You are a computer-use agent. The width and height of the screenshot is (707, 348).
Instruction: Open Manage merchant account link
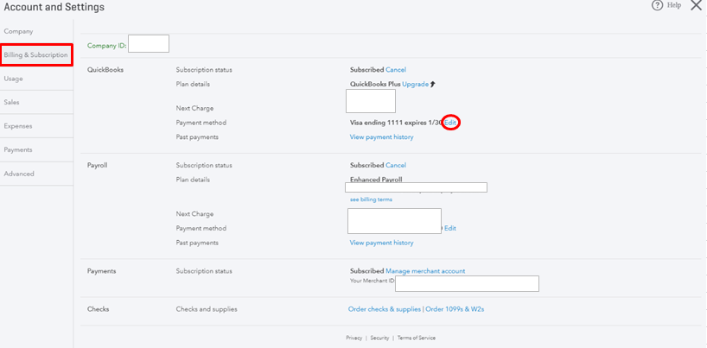click(425, 271)
